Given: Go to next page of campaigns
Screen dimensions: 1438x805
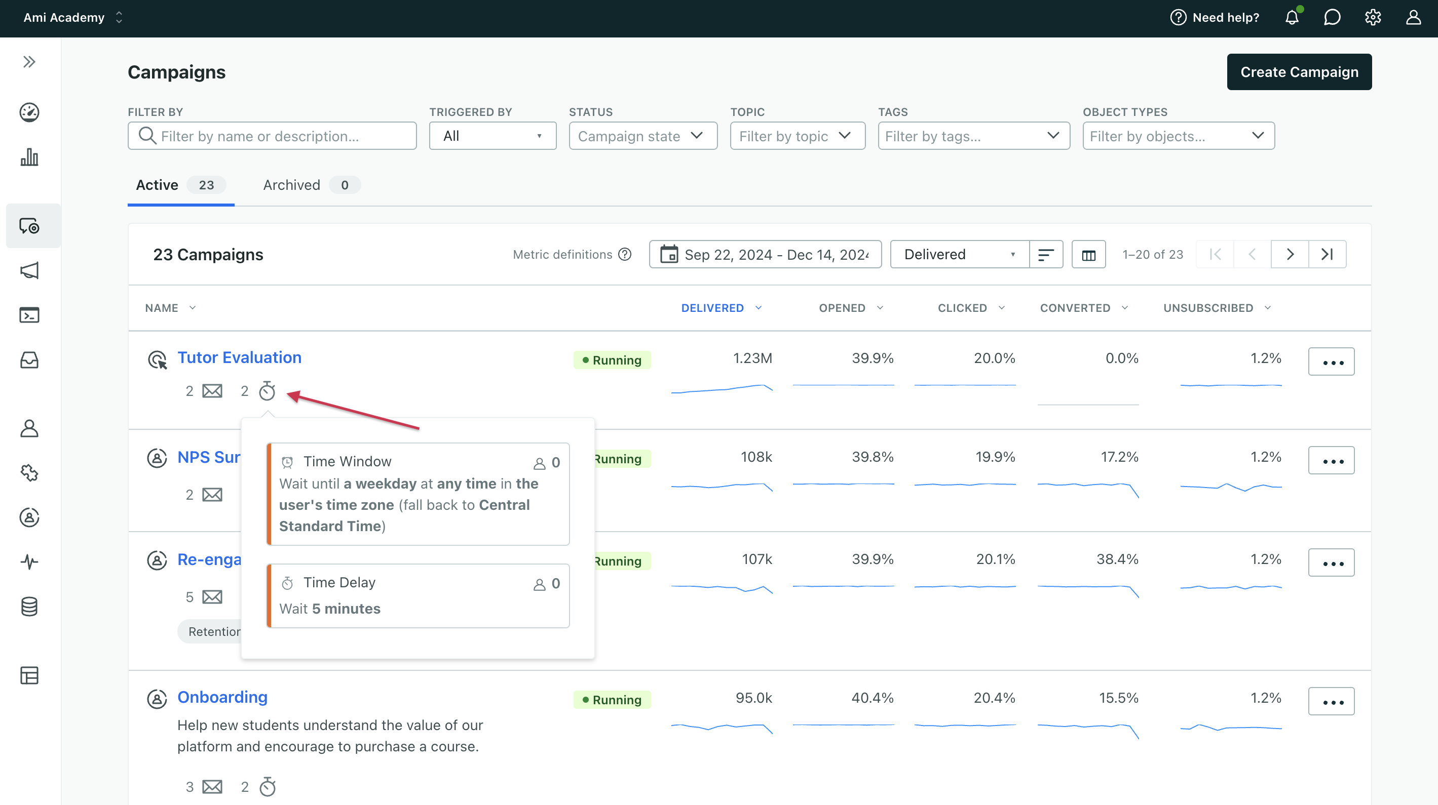Looking at the screenshot, I should tap(1289, 254).
